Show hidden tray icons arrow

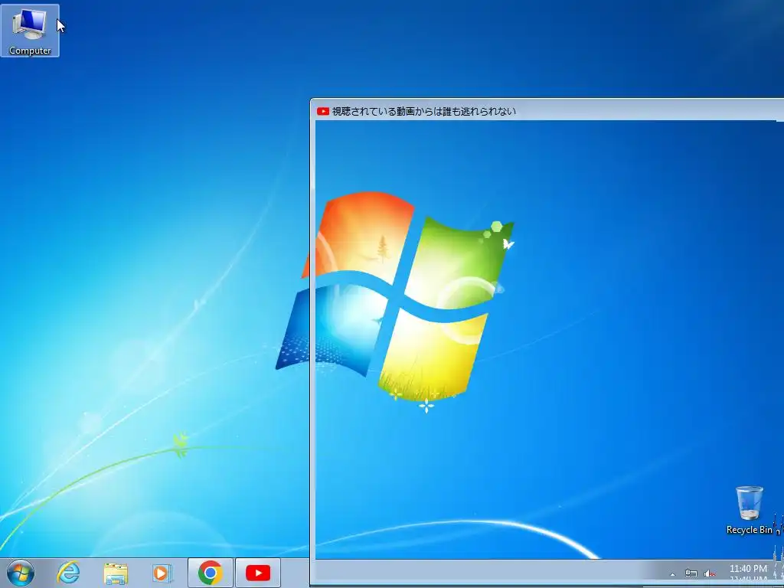coord(672,574)
